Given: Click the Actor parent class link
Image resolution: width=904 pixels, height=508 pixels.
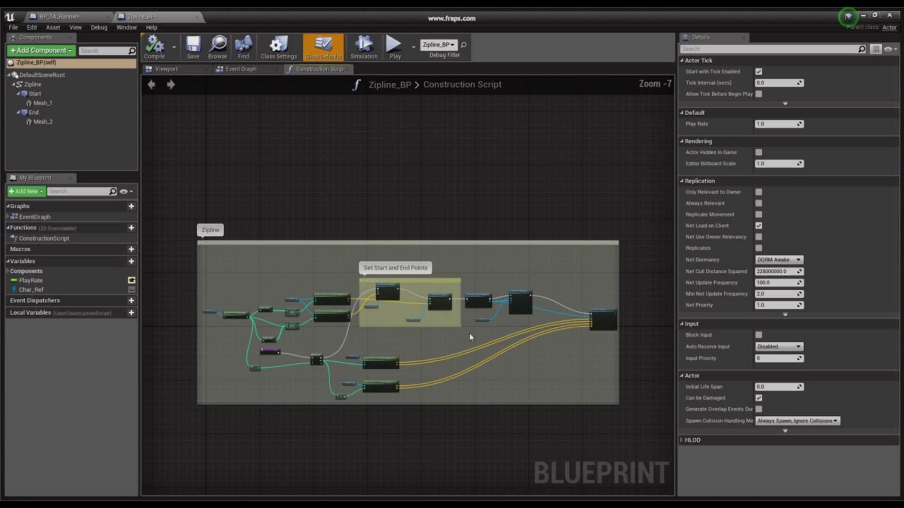Looking at the screenshot, I should pyautogui.click(x=889, y=27).
